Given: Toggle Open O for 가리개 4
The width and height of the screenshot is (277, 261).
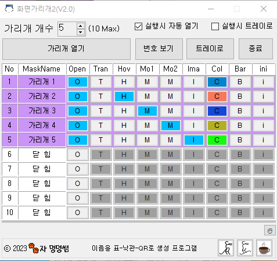Looking at the screenshot, I should coord(77,126).
